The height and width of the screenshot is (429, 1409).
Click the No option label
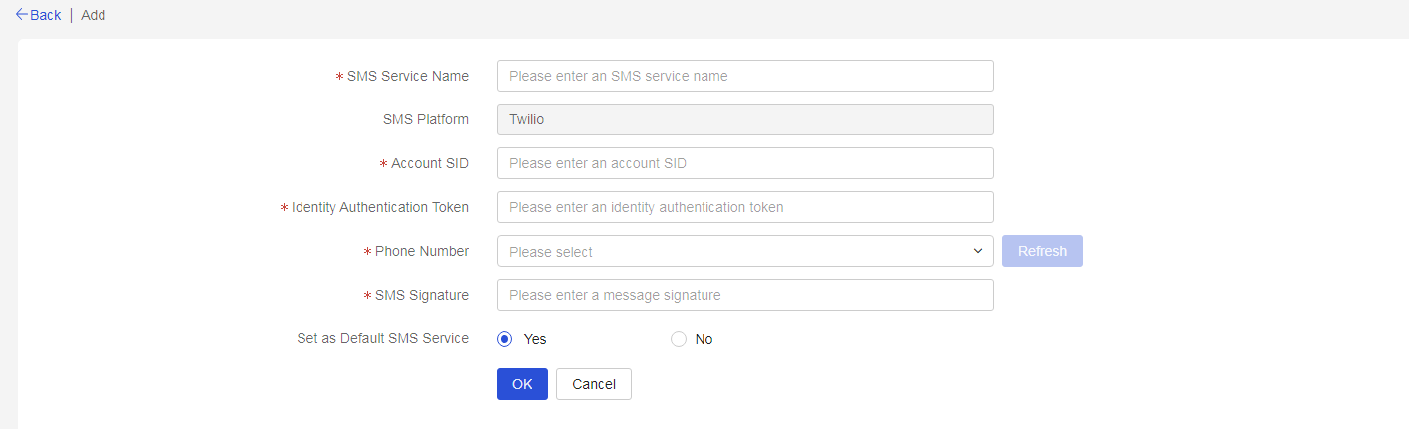tap(704, 339)
